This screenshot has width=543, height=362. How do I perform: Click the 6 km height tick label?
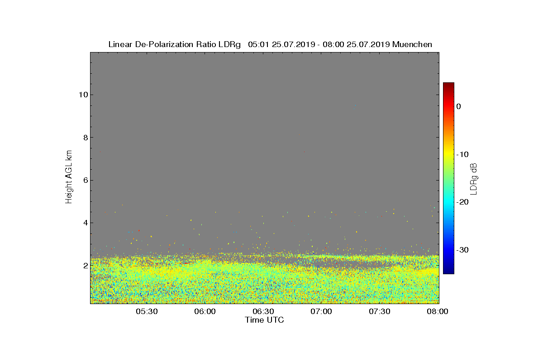84,180
